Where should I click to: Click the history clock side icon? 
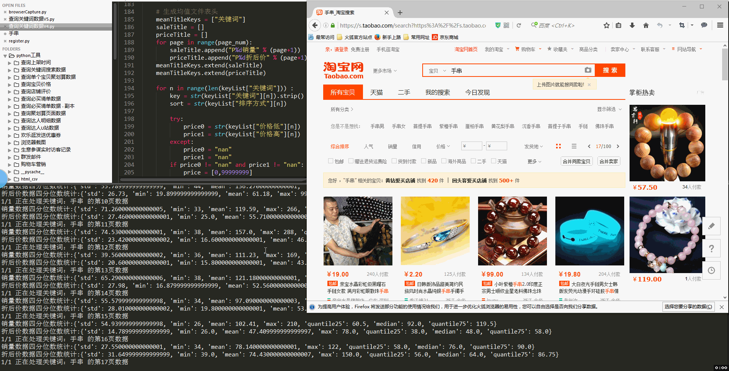(711, 270)
